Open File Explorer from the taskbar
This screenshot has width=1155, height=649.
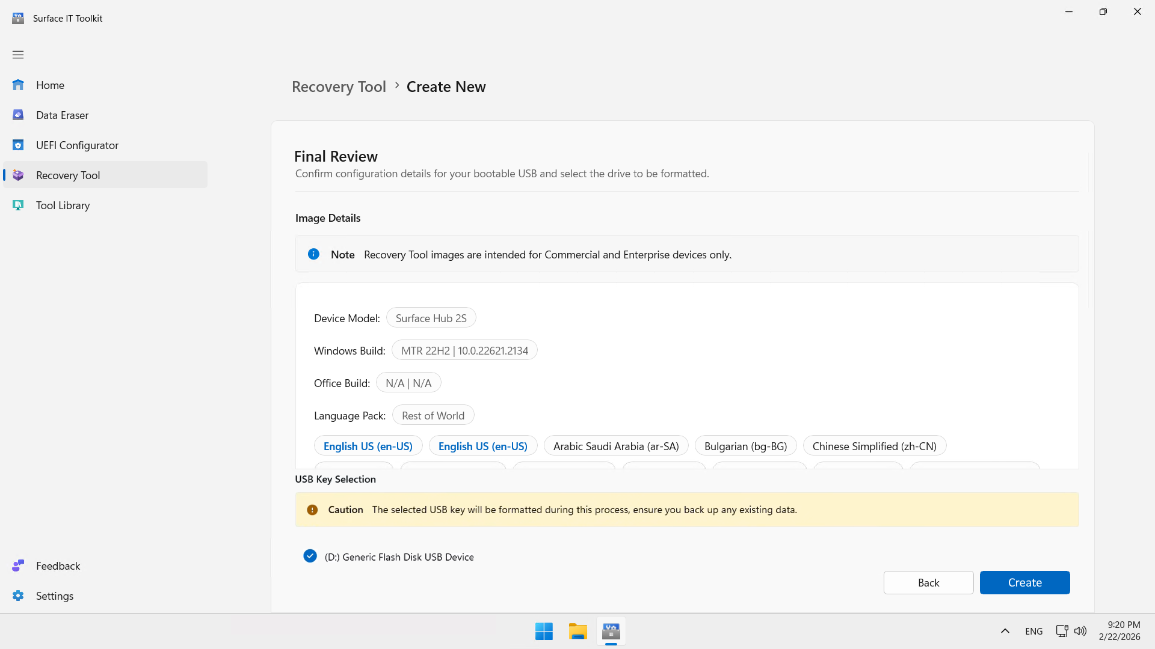coord(577,632)
